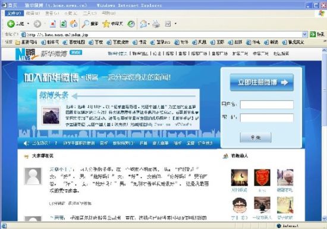Refresh the page with the green arrows icon

pyautogui.click(x=63, y=24)
